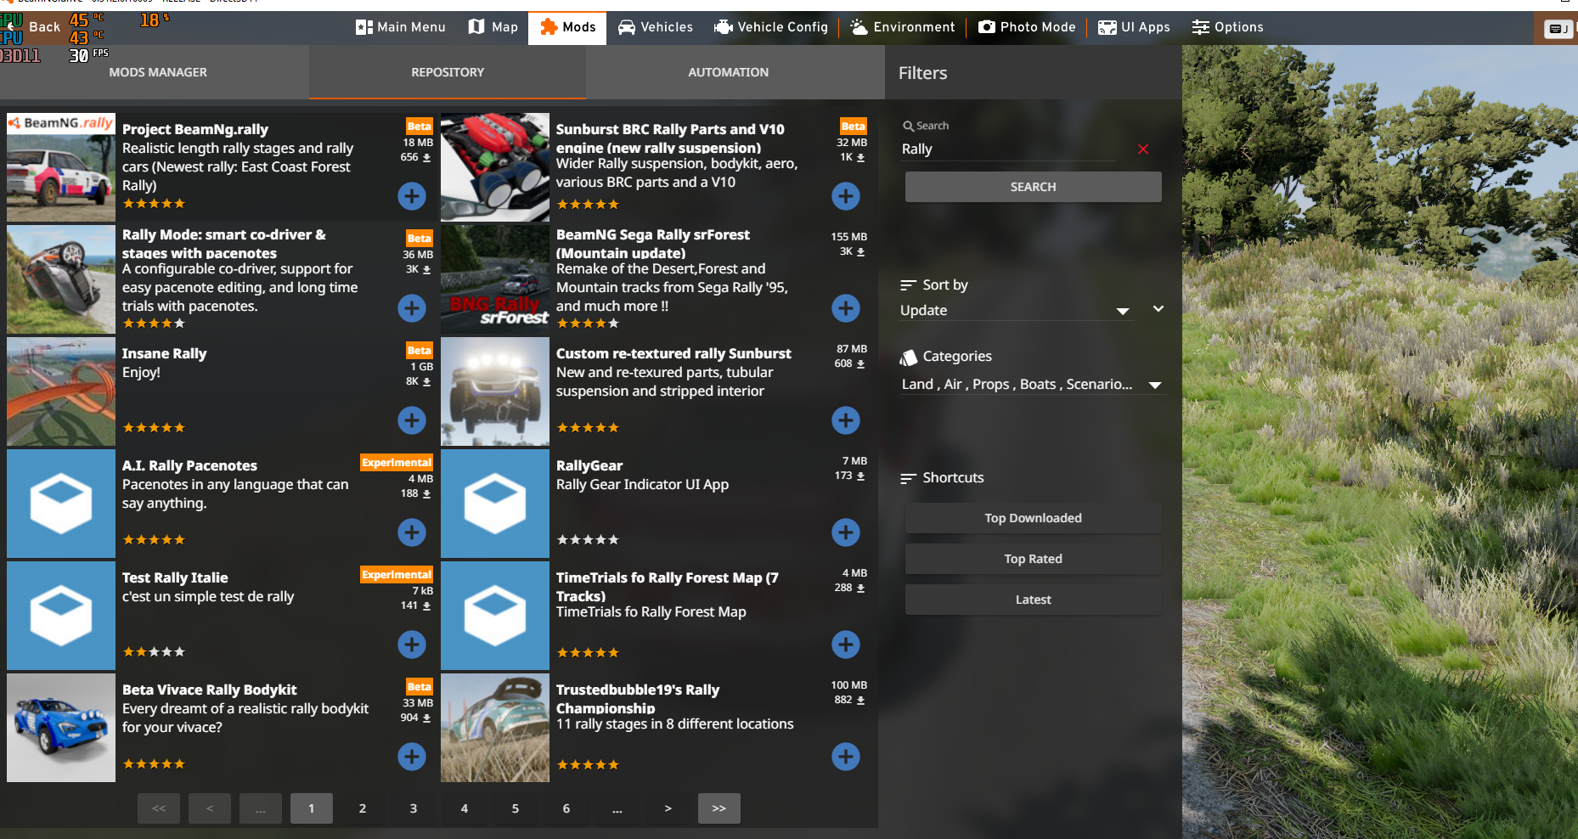
Task: Go to page 4 of results
Action: [465, 808]
